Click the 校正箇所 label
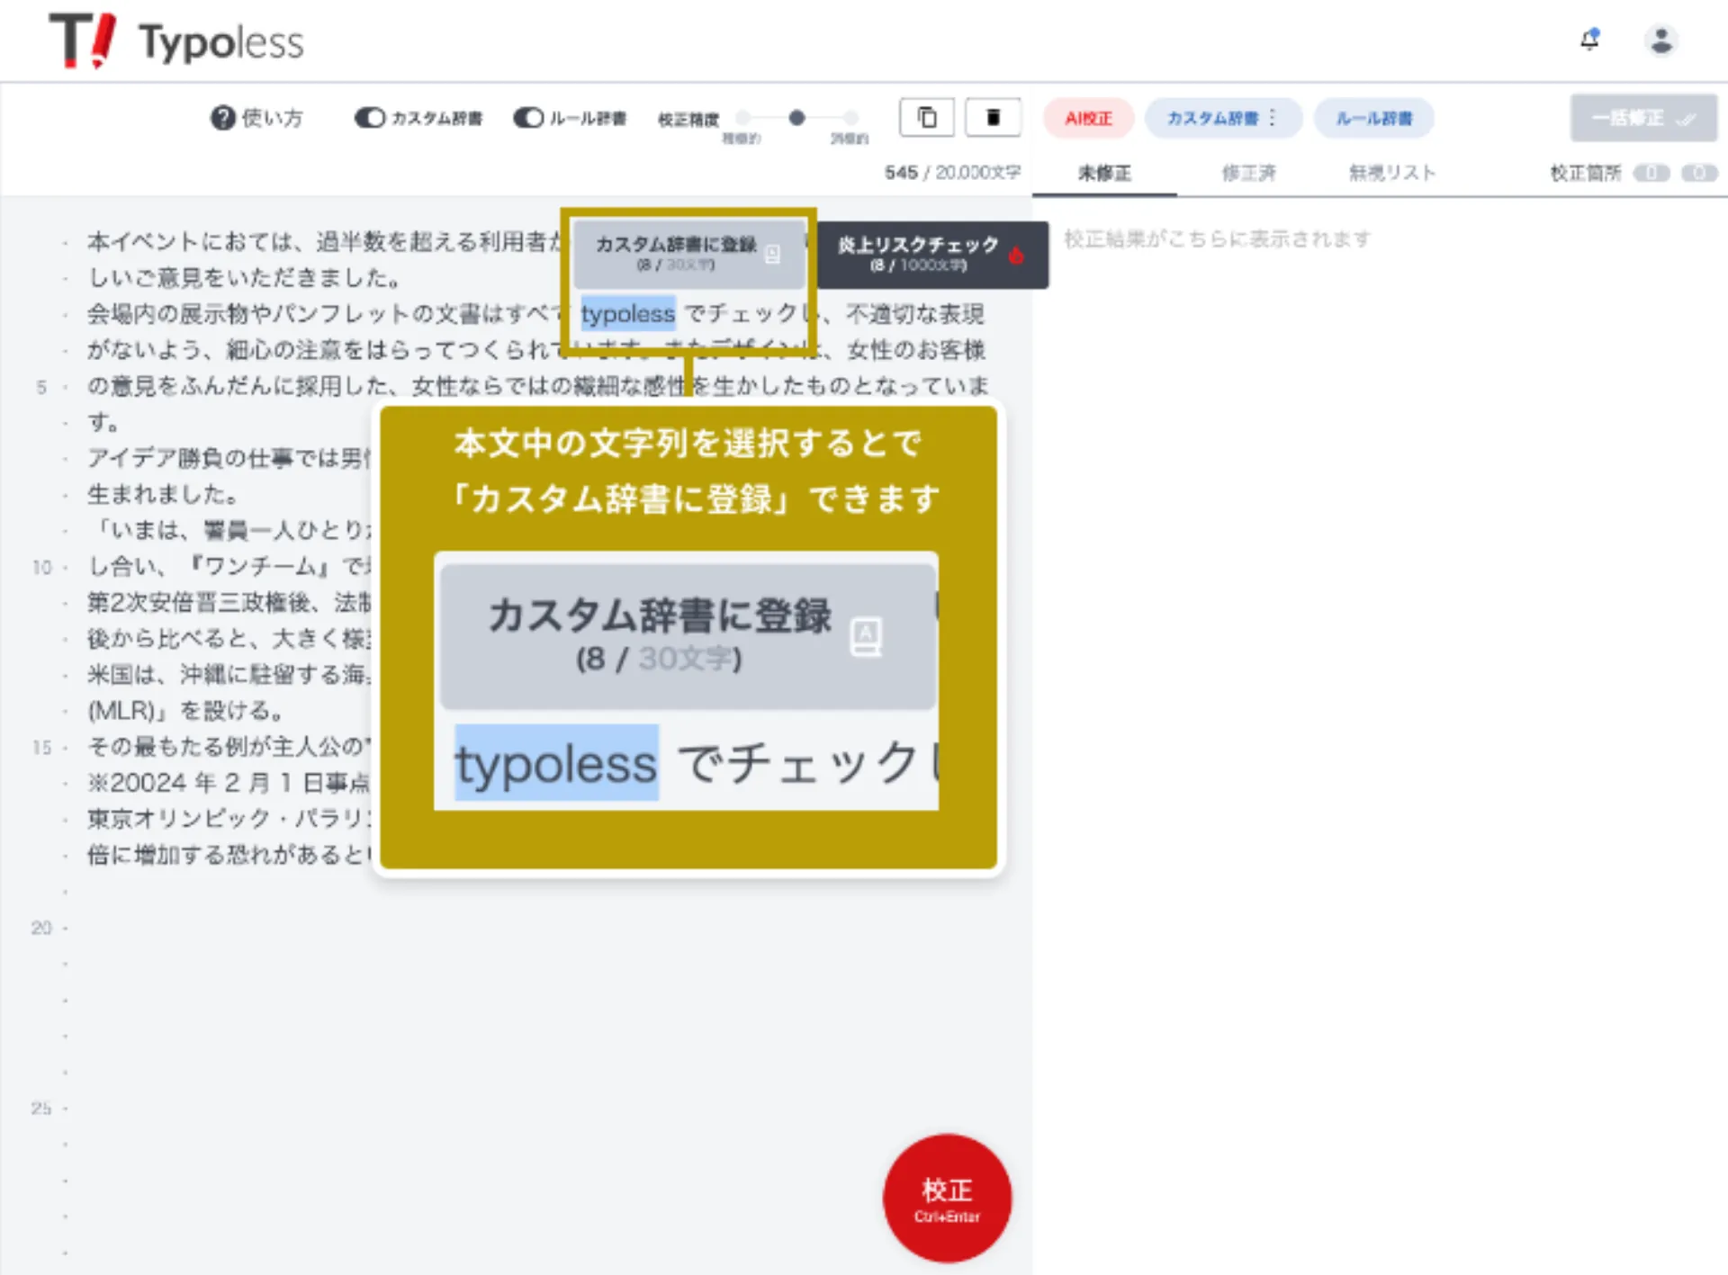 point(1585,173)
